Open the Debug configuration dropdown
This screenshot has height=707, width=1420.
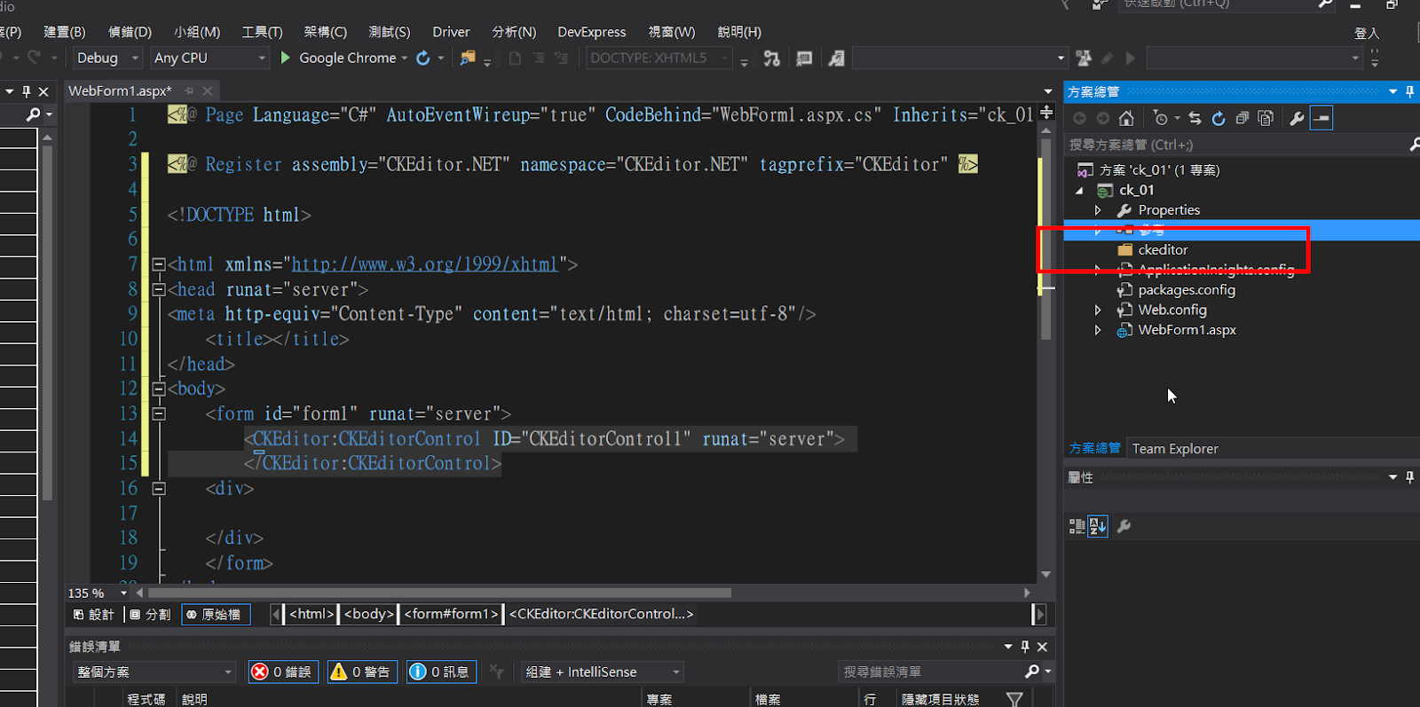click(107, 58)
